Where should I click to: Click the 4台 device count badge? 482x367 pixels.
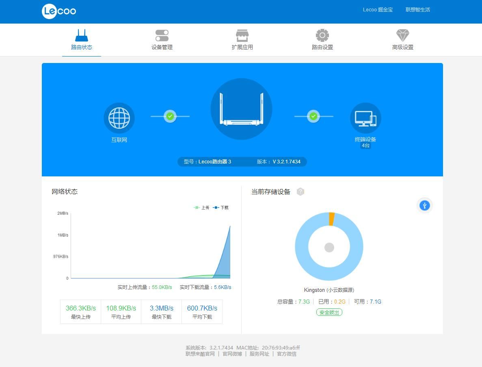point(365,145)
